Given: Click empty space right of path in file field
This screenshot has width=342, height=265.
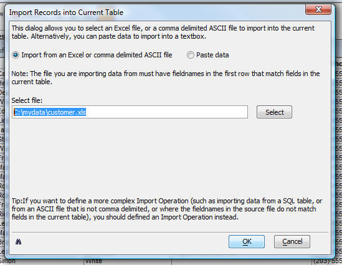Looking at the screenshot, I should pyautogui.click(x=167, y=112).
